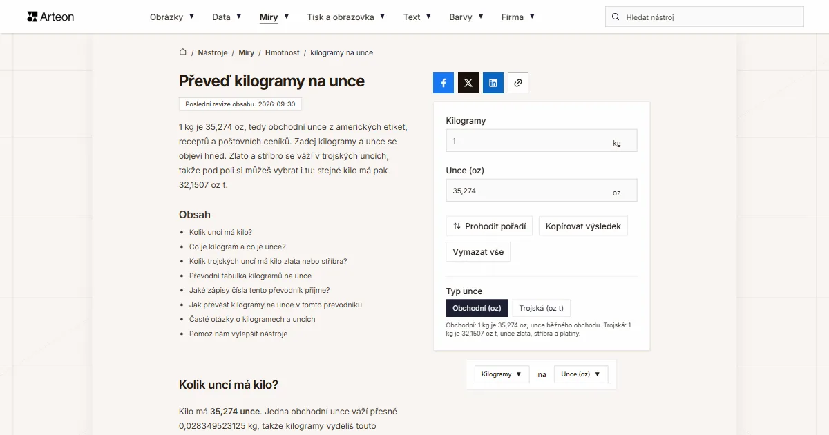Open the Kilogramy source unit dropdown
Viewport: 829px width, 435px height.
pyautogui.click(x=502, y=374)
